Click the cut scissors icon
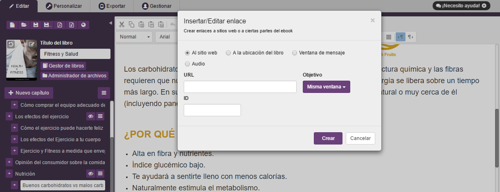The width and height of the screenshot is (500, 192). [122, 24]
